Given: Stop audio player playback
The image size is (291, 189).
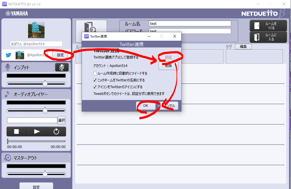Looking at the screenshot, I should 16,131.
